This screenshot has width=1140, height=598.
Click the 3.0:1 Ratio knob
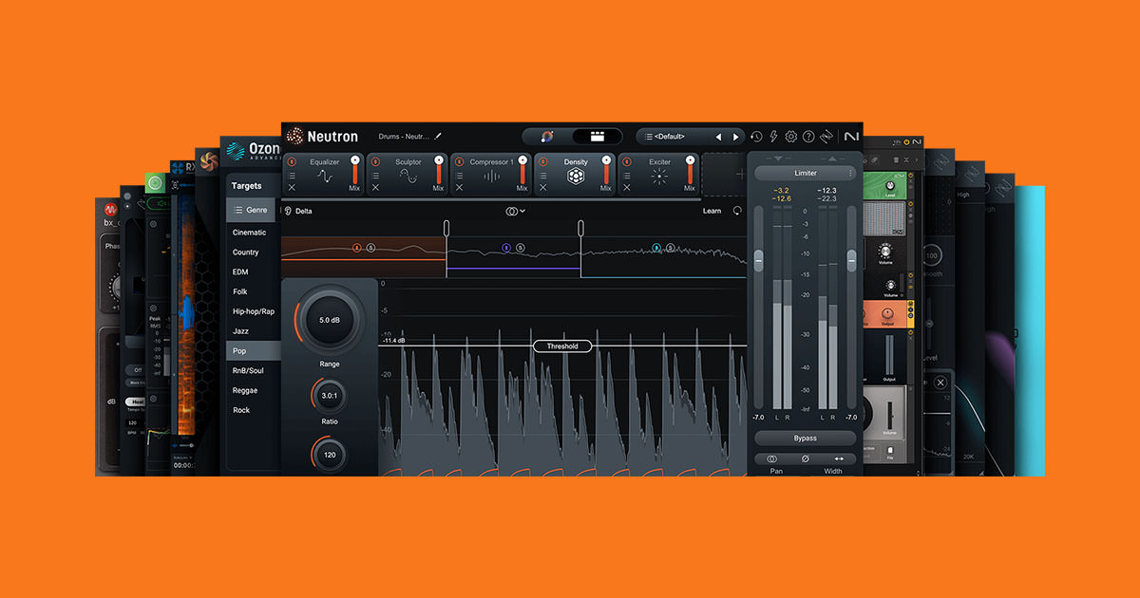coord(330,395)
